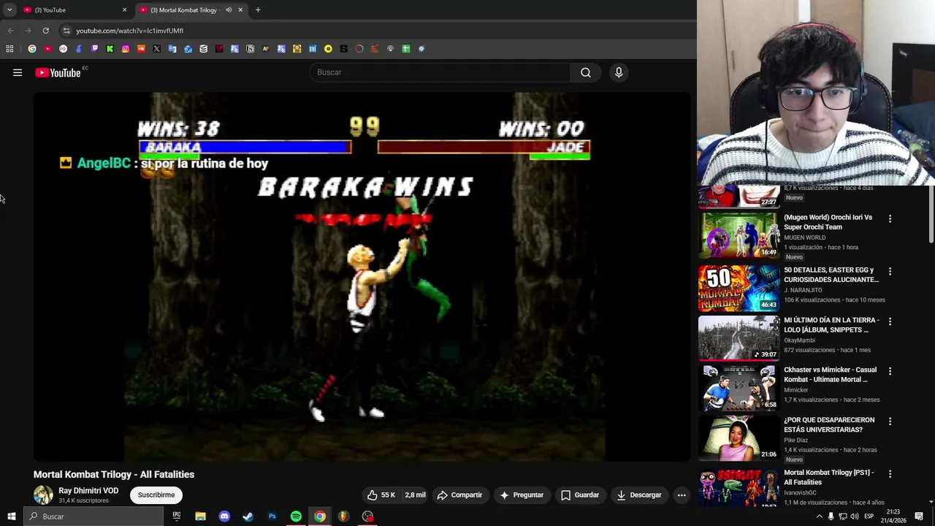Screen dimensions: 935x526
Task: Subscribe with the Suscribirme button
Action: [156, 495]
